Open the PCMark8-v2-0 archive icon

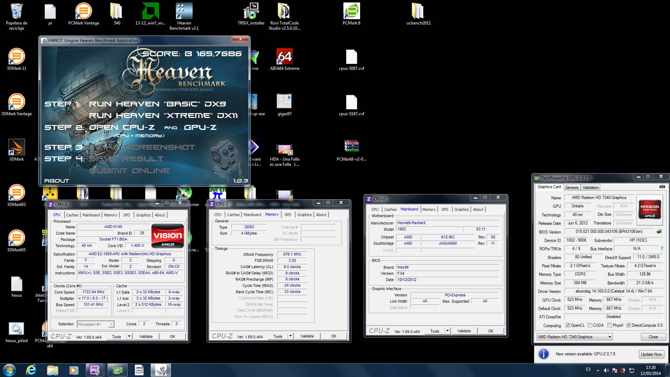[351, 150]
